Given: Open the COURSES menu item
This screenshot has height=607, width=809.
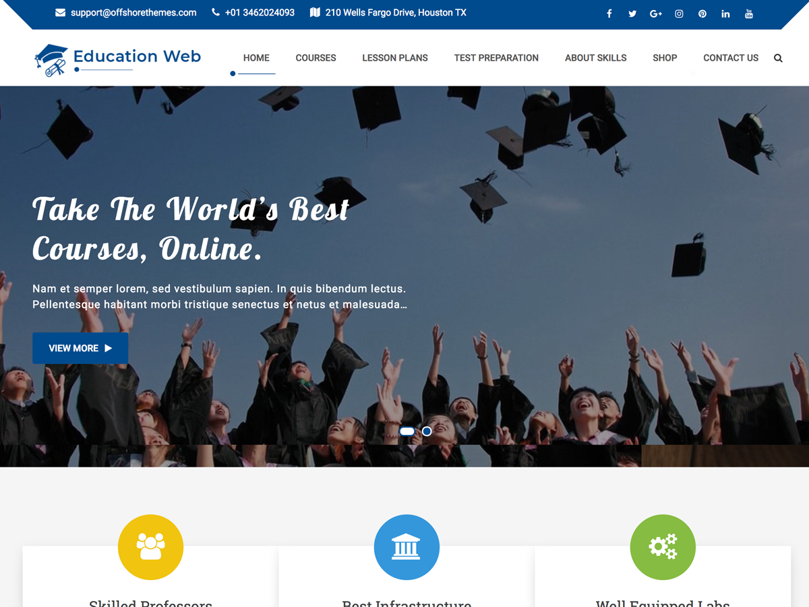Looking at the screenshot, I should (316, 58).
